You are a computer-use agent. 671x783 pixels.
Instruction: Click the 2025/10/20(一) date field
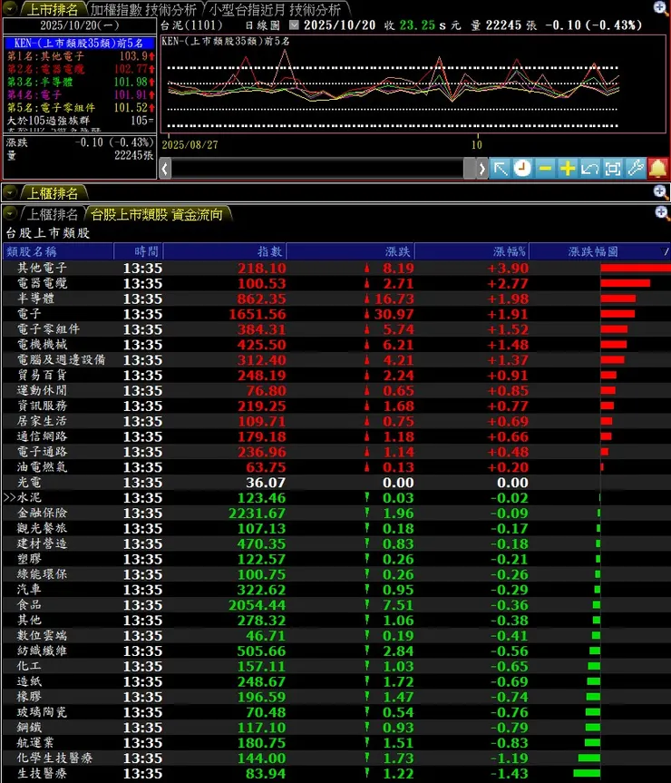pos(79,25)
